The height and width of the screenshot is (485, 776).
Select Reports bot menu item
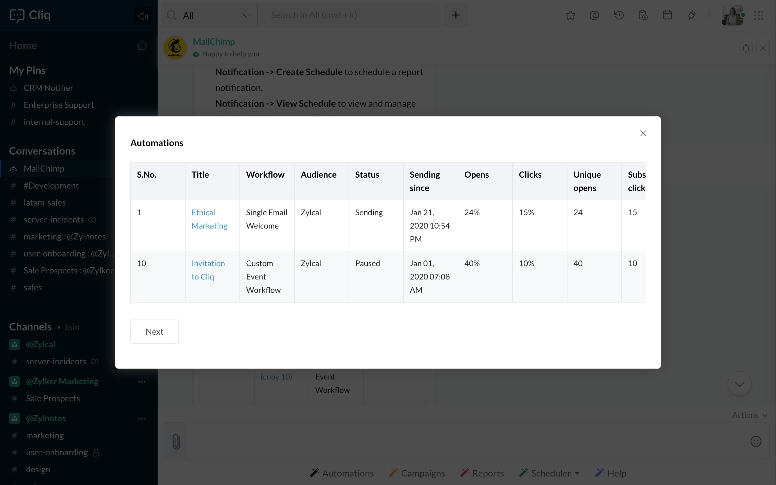[482, 473]
